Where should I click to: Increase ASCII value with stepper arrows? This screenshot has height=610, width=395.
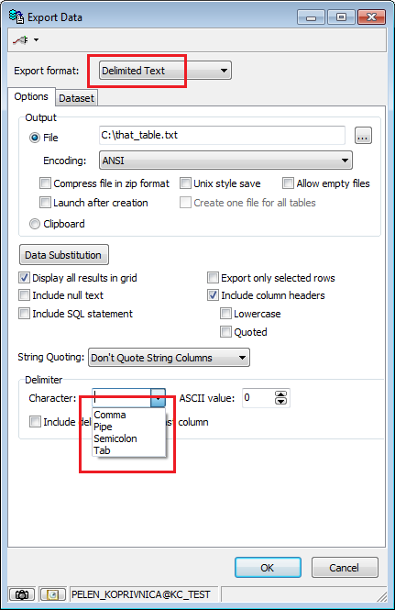(x=280, y=394)
